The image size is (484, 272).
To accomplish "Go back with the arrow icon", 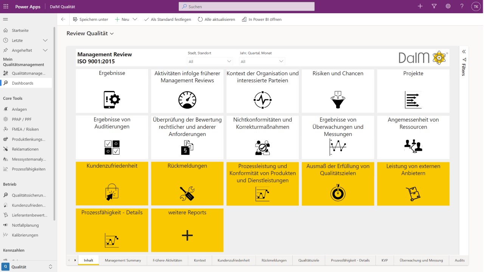I will tap(63, 19).
